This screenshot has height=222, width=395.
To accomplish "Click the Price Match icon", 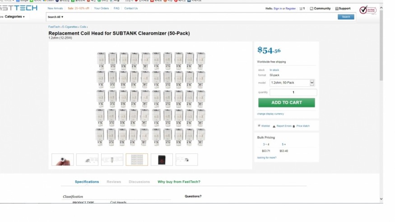I will 294,126.
